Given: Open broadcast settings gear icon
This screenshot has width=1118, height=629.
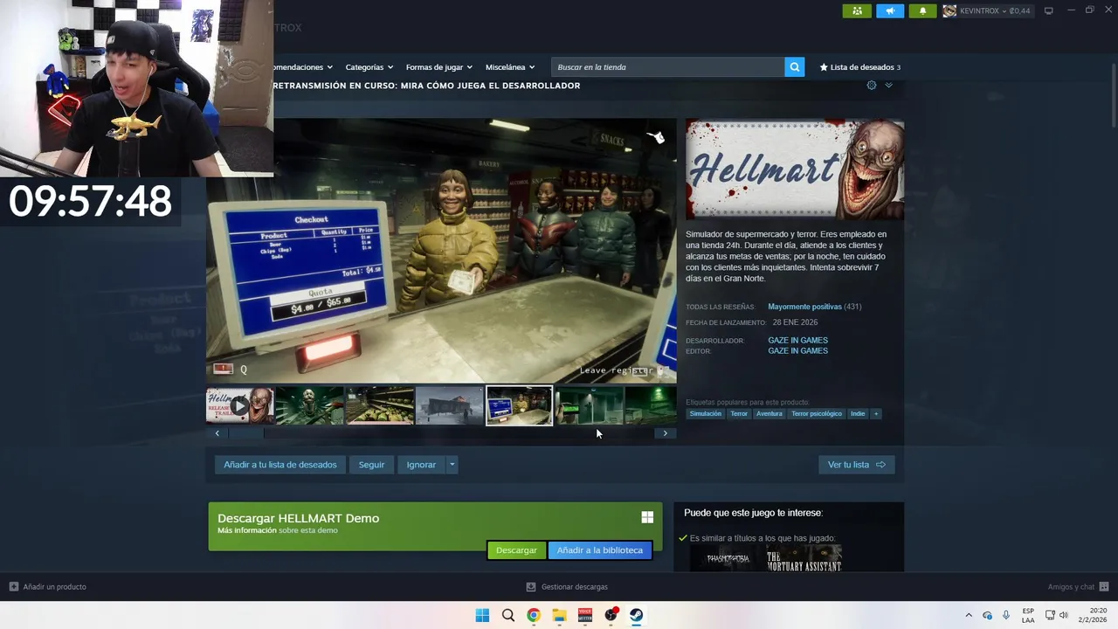Looking at the screenshot, I should coord(871,85).
